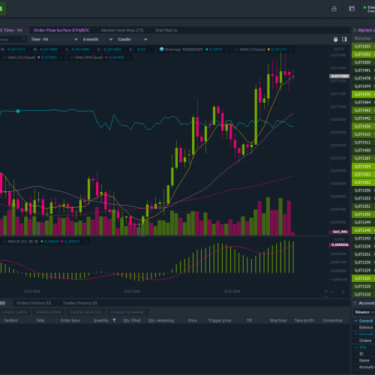Remove the Overlay TUSD/USDT indicator
375x375 pixels.
click(226, 49)
